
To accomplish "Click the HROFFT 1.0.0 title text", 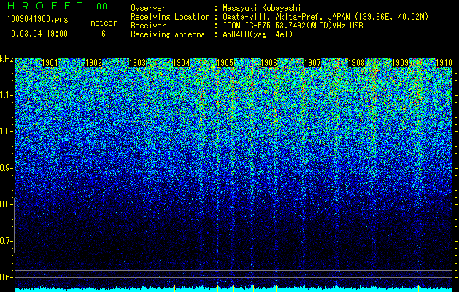I will [x=58, y=6].
